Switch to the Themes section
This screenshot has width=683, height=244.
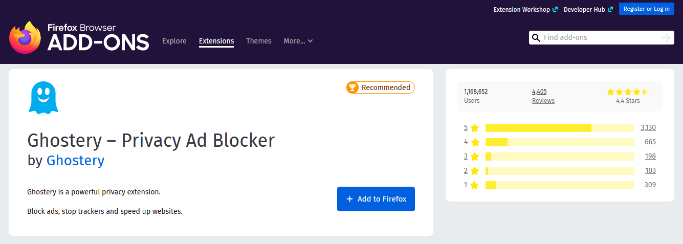click(258, 41)
